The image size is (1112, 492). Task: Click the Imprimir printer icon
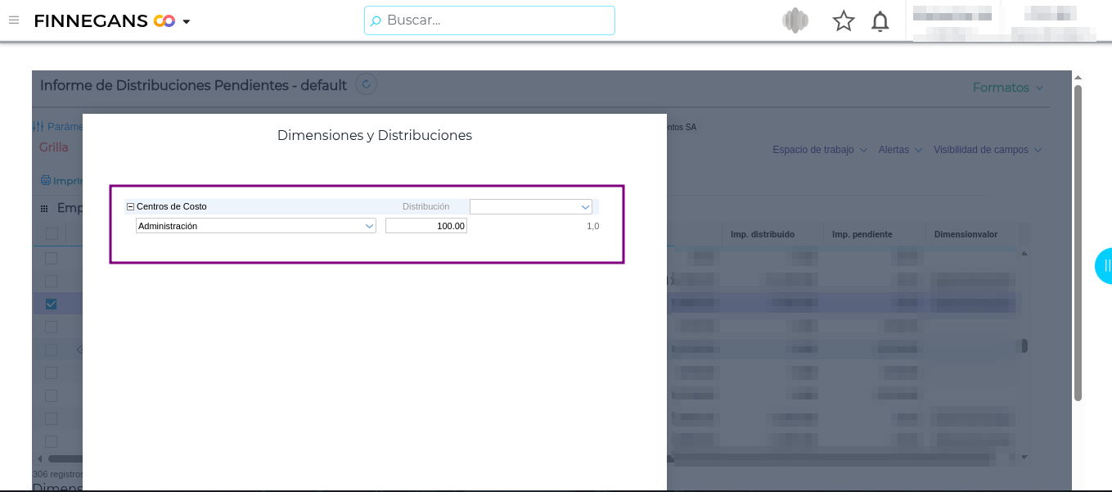click(46, 180)
